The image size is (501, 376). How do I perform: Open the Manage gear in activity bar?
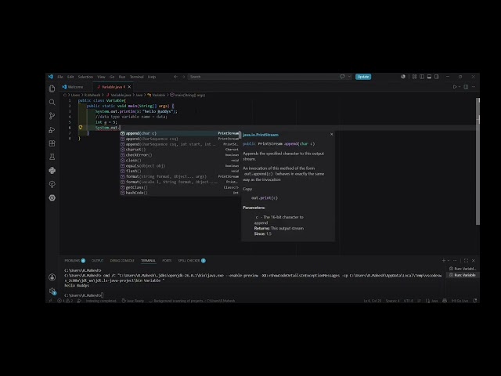pyautogui.click(x=52, y=291)
